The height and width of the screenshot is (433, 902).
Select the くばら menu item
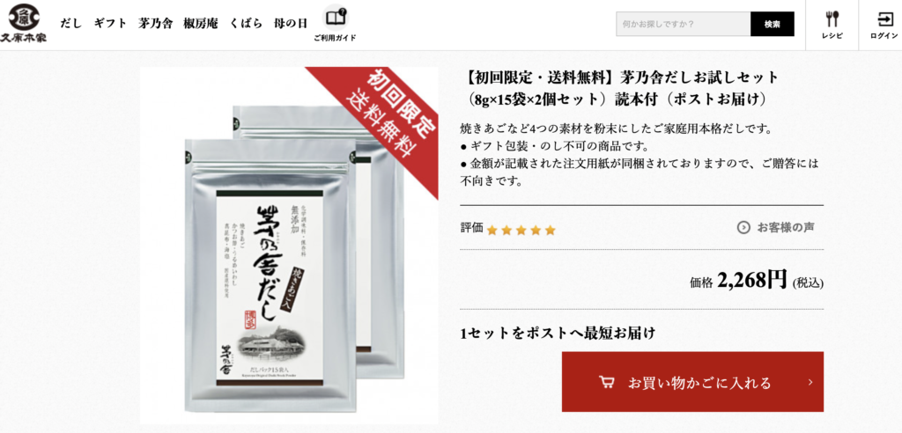(x=247, y=24)
